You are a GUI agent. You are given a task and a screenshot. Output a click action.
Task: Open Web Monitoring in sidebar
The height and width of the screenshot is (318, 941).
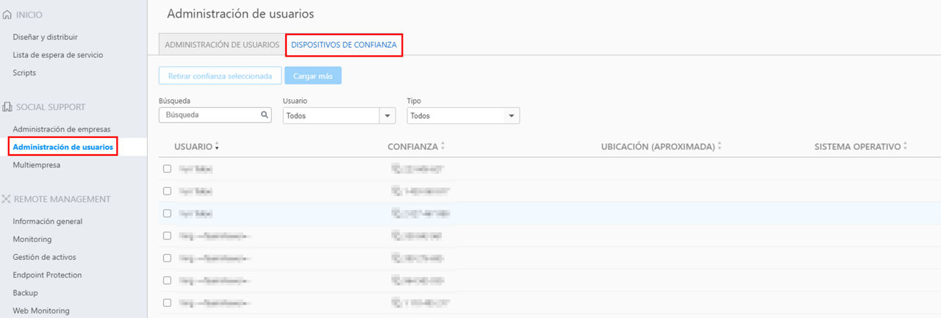41,311
